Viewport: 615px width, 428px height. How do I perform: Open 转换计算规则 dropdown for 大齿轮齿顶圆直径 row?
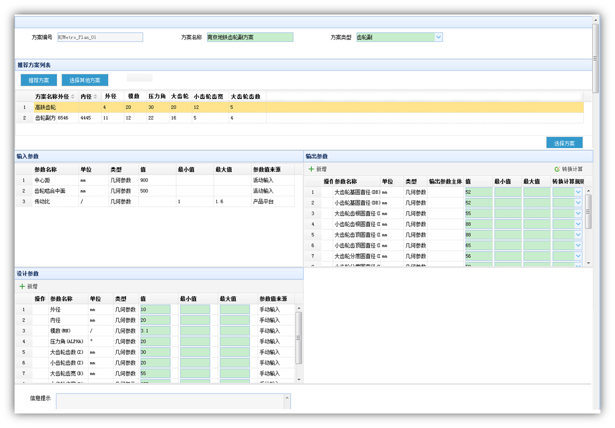pos(578,235)
